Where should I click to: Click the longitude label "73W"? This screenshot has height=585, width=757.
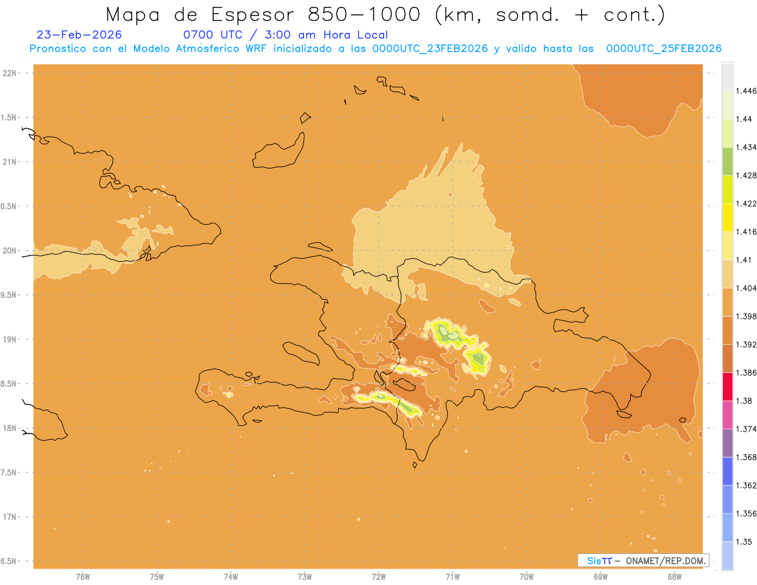tap(305, 577)
